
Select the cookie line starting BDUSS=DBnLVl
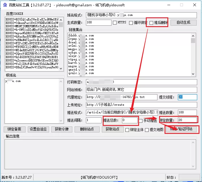click(32, 68)
